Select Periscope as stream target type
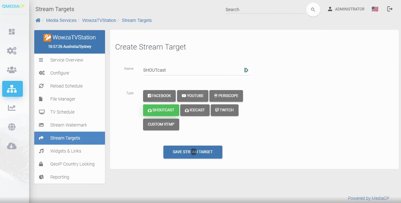 coord(226,96)
